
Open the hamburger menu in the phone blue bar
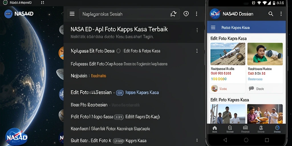point(213,28)
